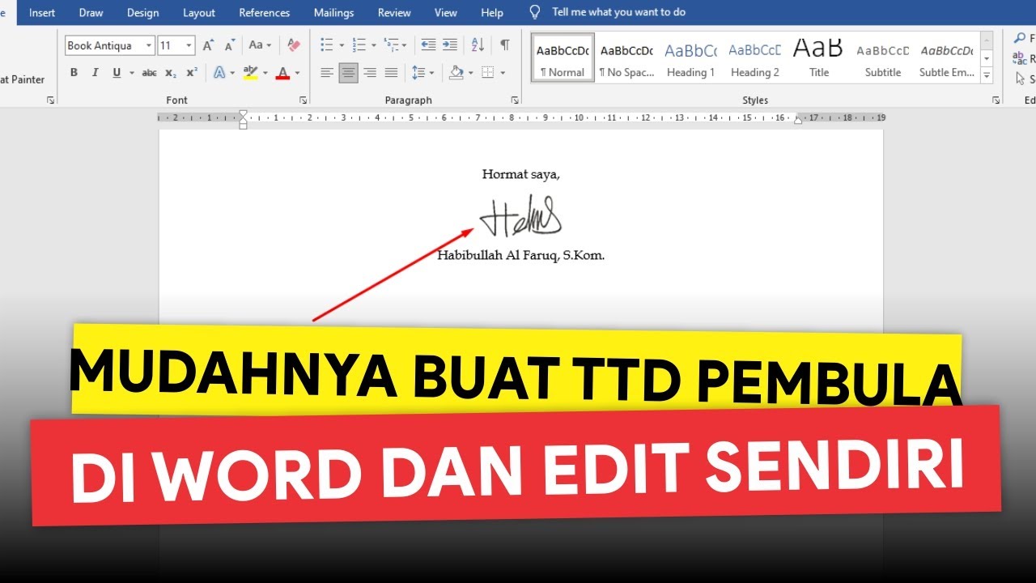This screenshot has height=583, width=1036.
Task: Click the name 'Habibullah Al Faruq, S.Kom.'
Action: pyautogui.click(x=521, y=255)
